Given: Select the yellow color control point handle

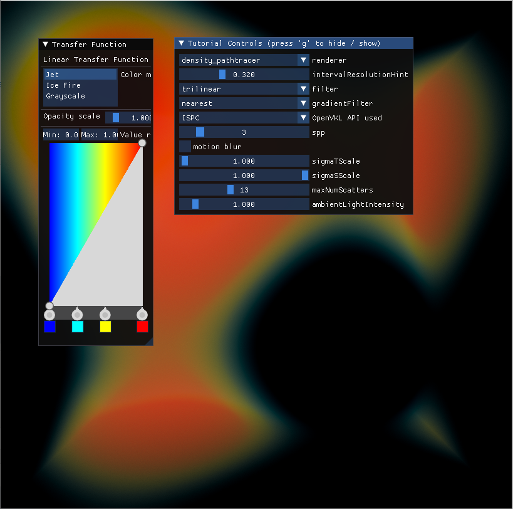Looking at the screenshot, I should click(x=105, y=315).
